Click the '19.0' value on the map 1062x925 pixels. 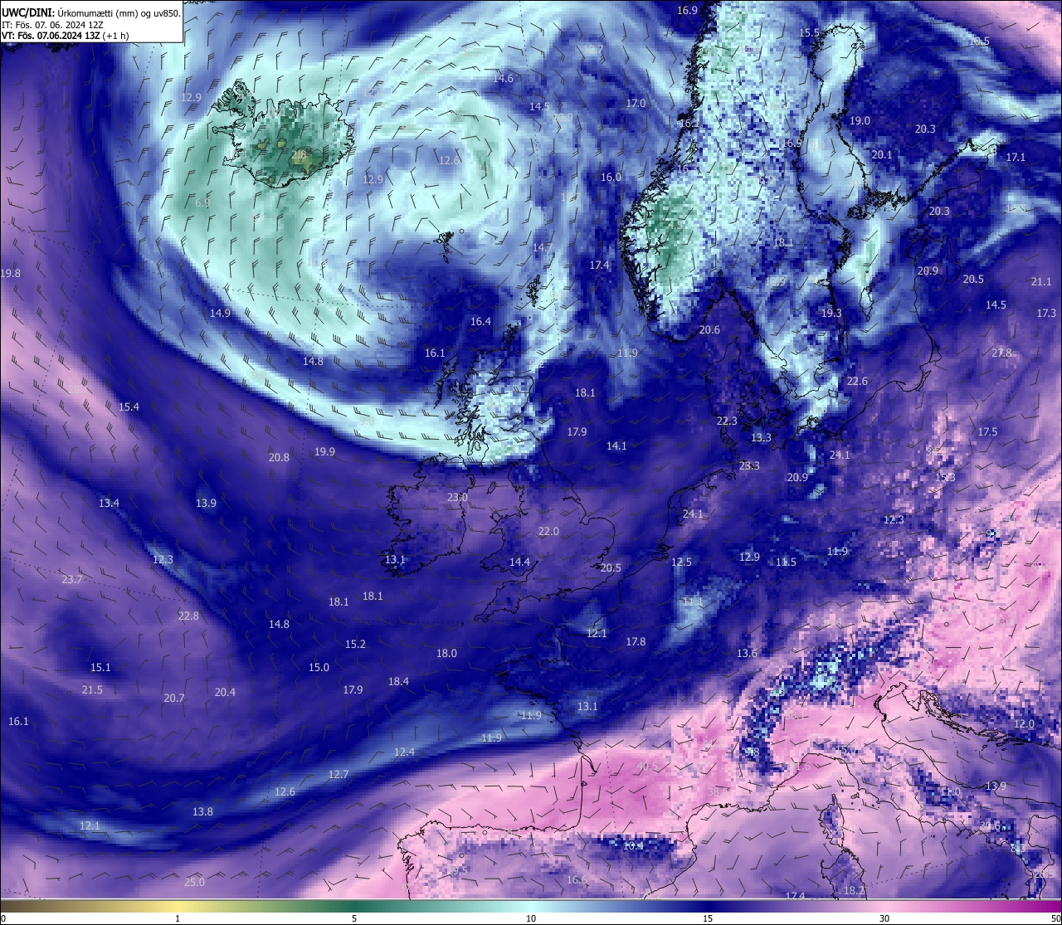[x=860, y=121]
